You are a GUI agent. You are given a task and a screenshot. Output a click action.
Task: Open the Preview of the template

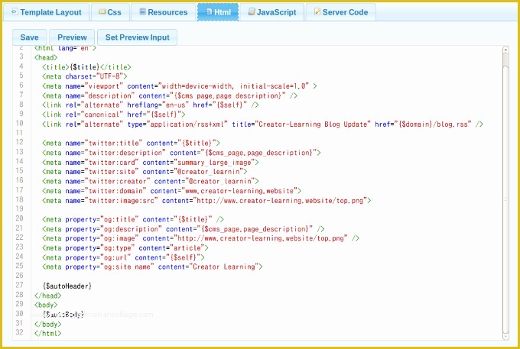pyautogui.click(x=72, y=37)
